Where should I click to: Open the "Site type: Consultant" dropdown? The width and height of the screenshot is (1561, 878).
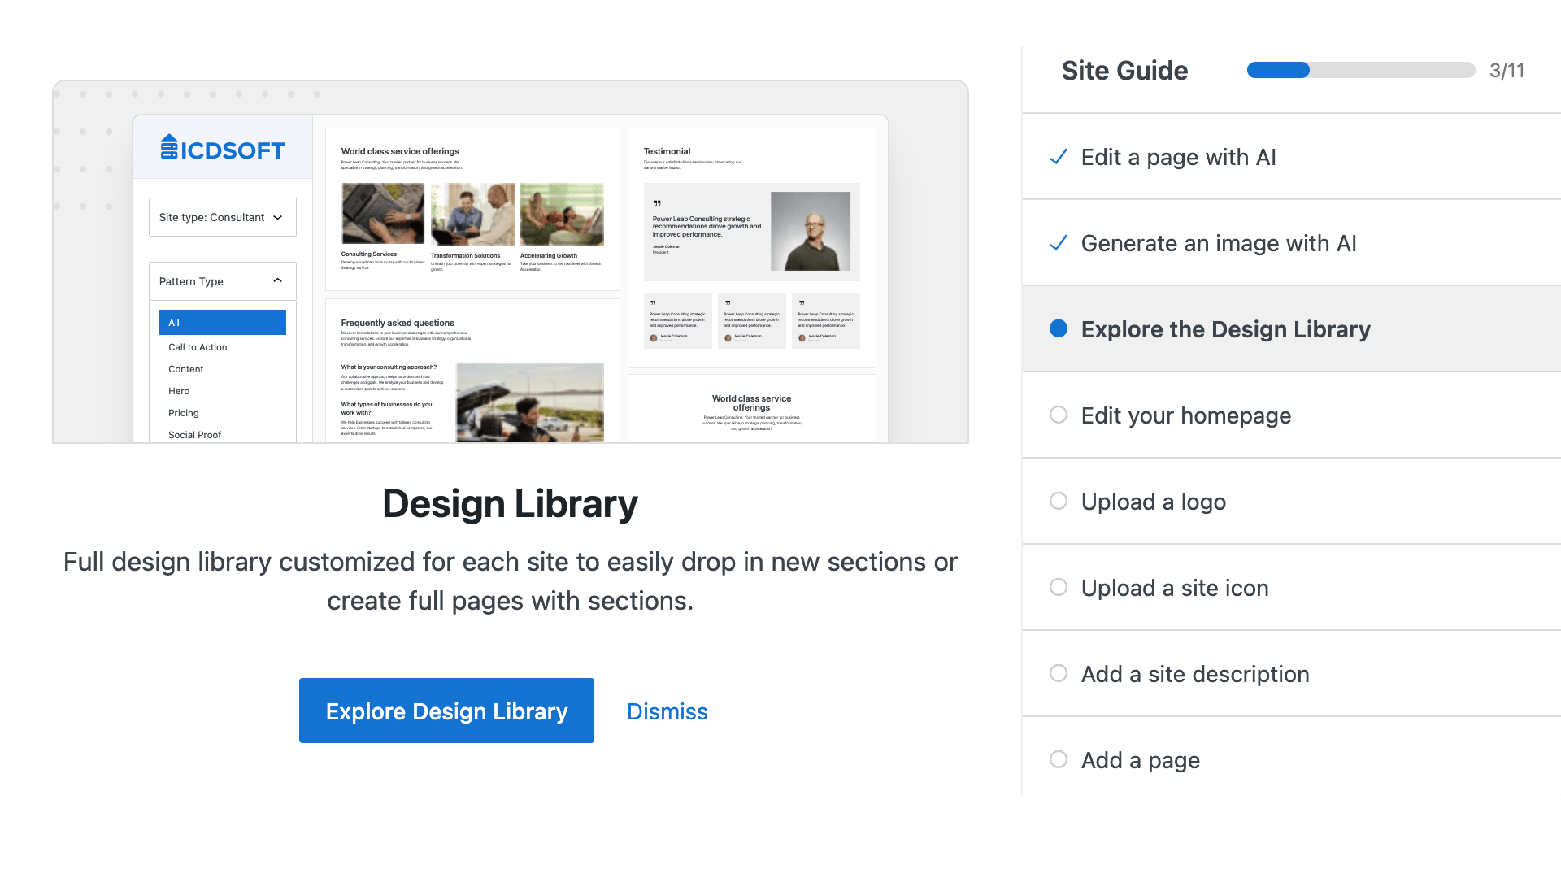pyautogui.click(x=222, y=217)
